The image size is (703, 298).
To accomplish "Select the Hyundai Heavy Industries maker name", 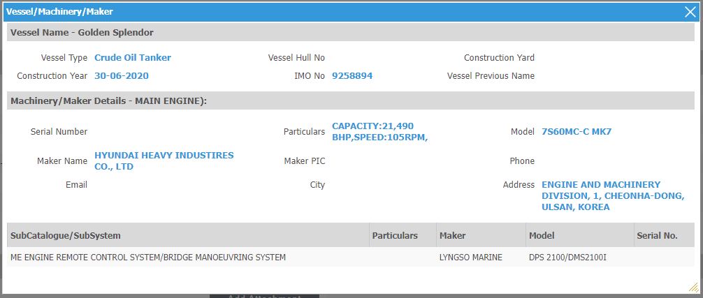I will click(164, 161).
